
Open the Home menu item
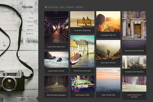point(31,18)
